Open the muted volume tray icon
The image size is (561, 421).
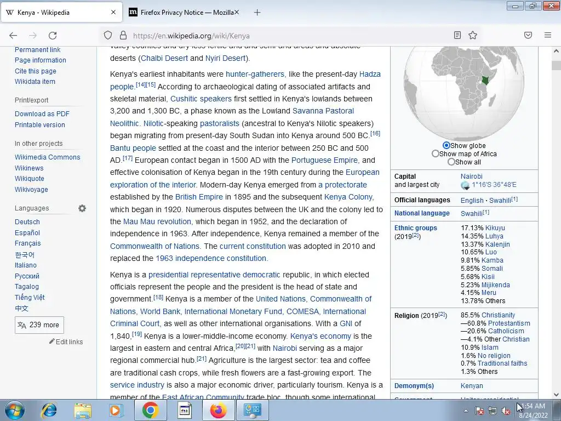506,411
